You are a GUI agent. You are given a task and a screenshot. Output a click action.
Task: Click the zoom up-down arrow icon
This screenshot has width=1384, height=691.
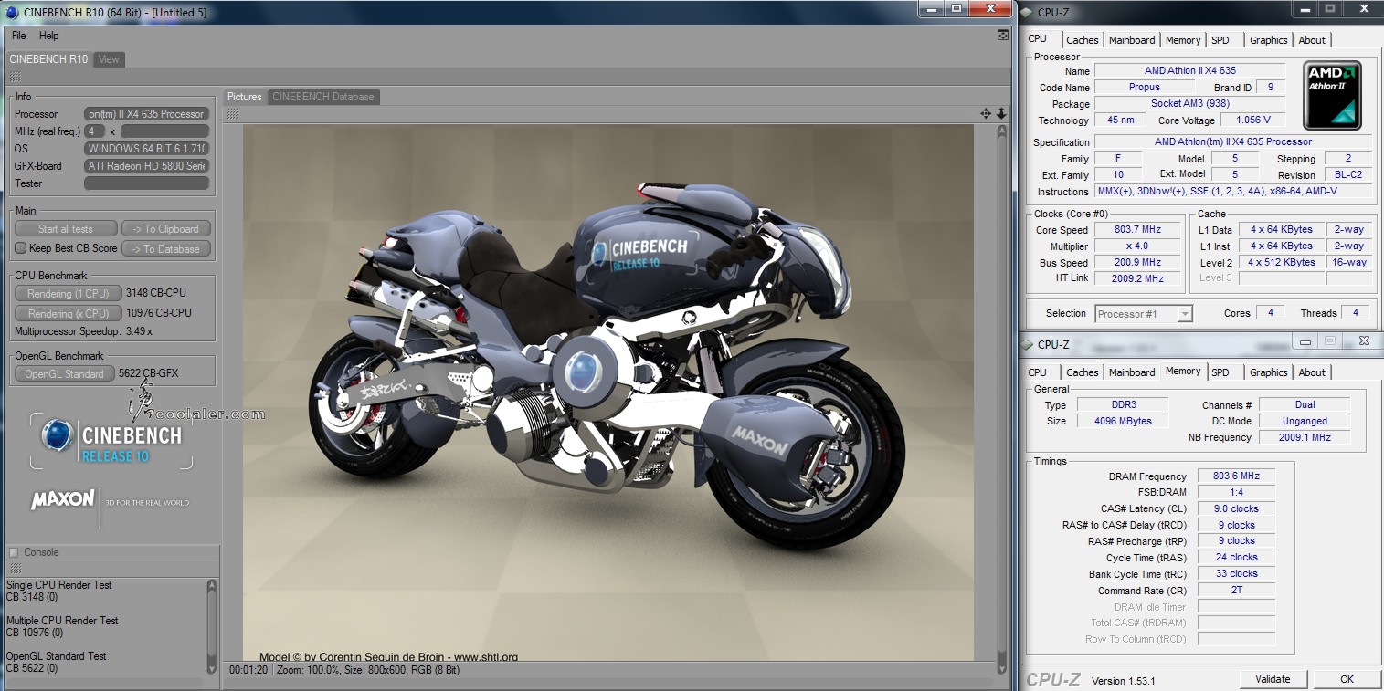coord(1001,113)
